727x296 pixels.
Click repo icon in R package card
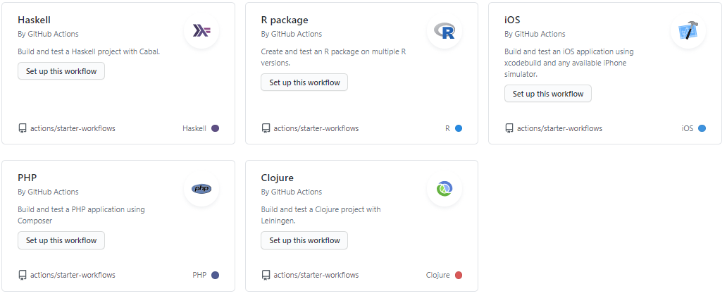tap(266, 128)
